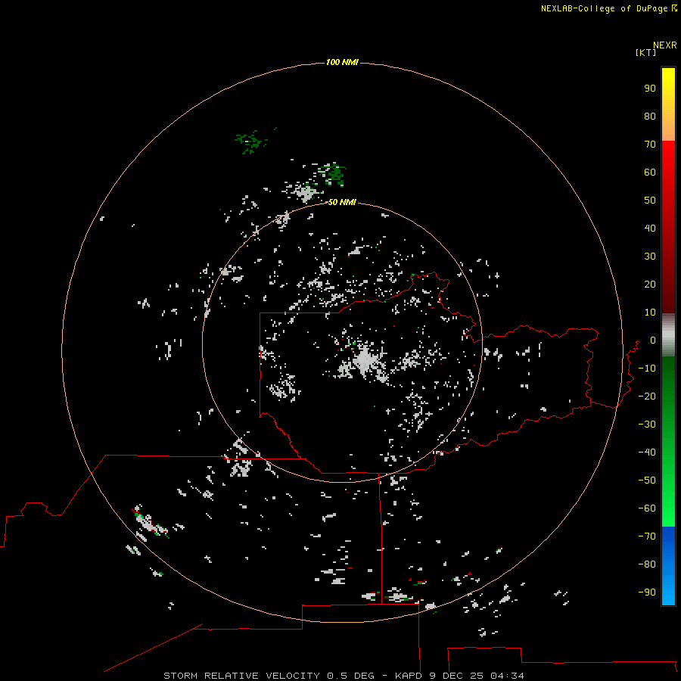Click the -90 value on the velocity scale

(x=647, y=592)
